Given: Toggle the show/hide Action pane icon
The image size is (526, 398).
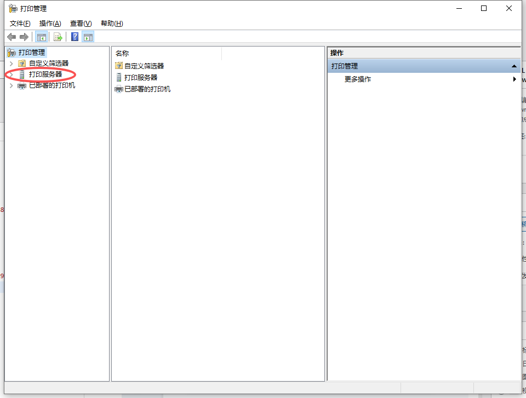Looking at the screenshot, I should tap(88, 37).
